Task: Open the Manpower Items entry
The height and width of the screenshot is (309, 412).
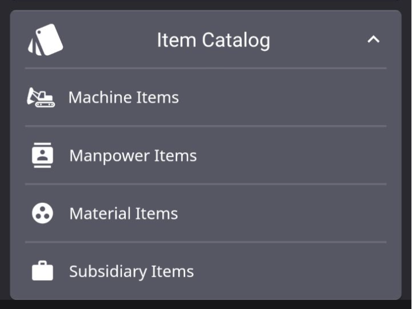Action: click(x=206, y=155)
